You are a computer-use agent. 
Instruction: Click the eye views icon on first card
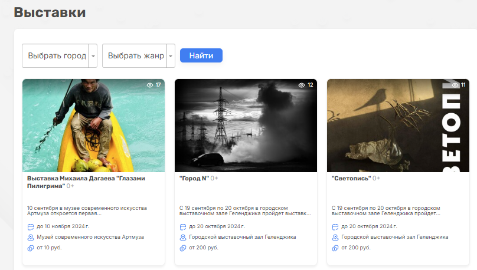coord(150,85)
